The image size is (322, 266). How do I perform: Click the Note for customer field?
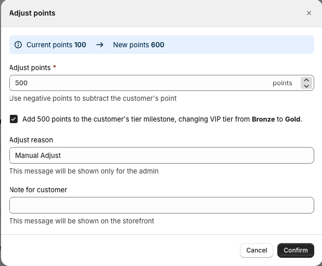(162, 205)
